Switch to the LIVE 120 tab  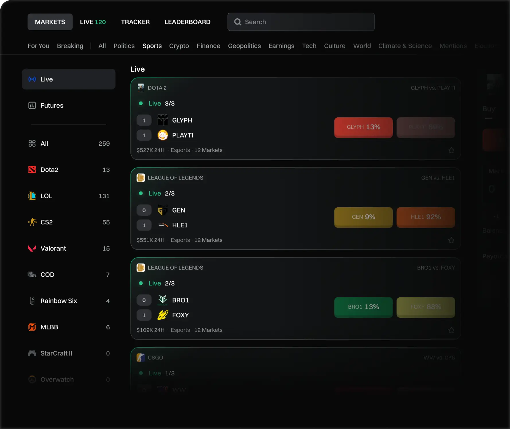tap(93, 22)
